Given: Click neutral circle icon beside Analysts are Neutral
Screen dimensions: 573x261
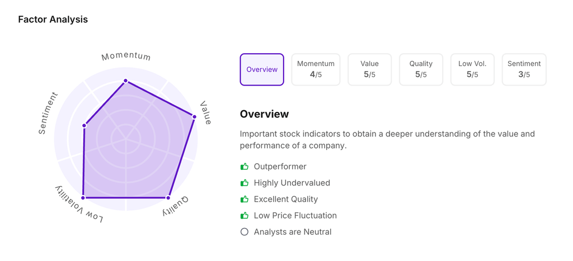Looking at the screenshot, I should pyautogui.click(x=245, y=231).
